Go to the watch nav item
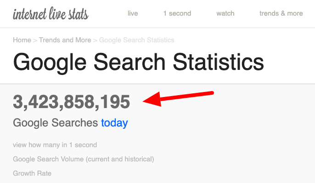315x183 pixels. point(225,13)
